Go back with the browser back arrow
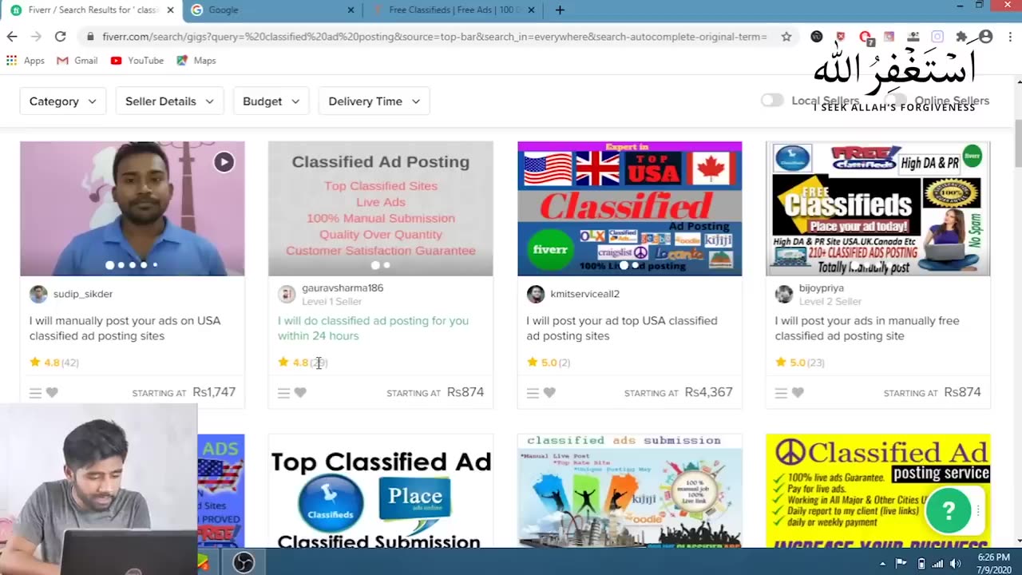 (x=12, y=37)
